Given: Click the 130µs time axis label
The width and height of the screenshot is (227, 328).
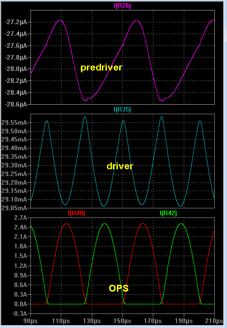Looking at the screenshot, I should pyautogui.click(x=92, y=321).
